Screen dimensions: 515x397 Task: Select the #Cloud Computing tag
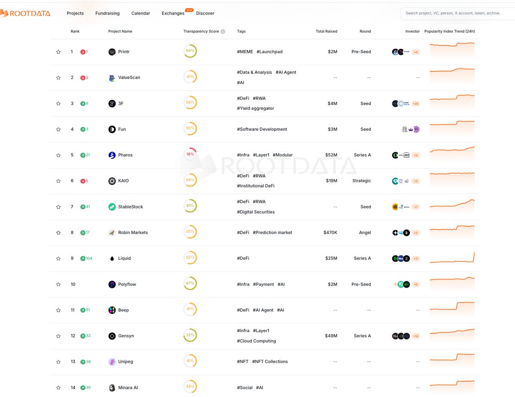(x=257, y=341)
